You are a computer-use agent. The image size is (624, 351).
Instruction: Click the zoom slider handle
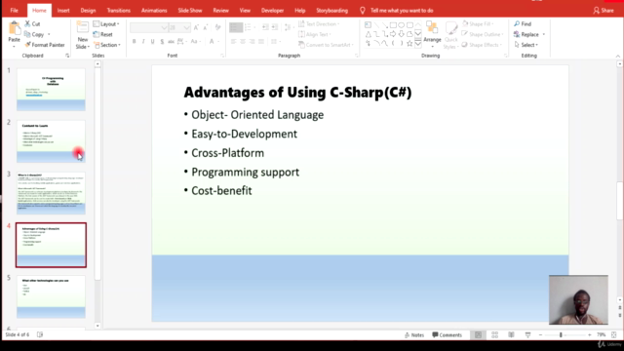point(561,335)
